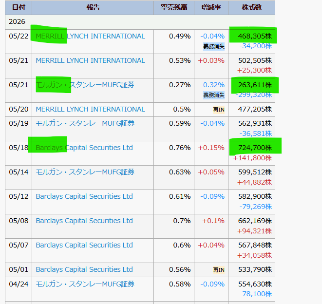Click the 義務消失 tag in the 05/22 row
The width and height of the screenshot is (322, 304).
click(214, 46)
